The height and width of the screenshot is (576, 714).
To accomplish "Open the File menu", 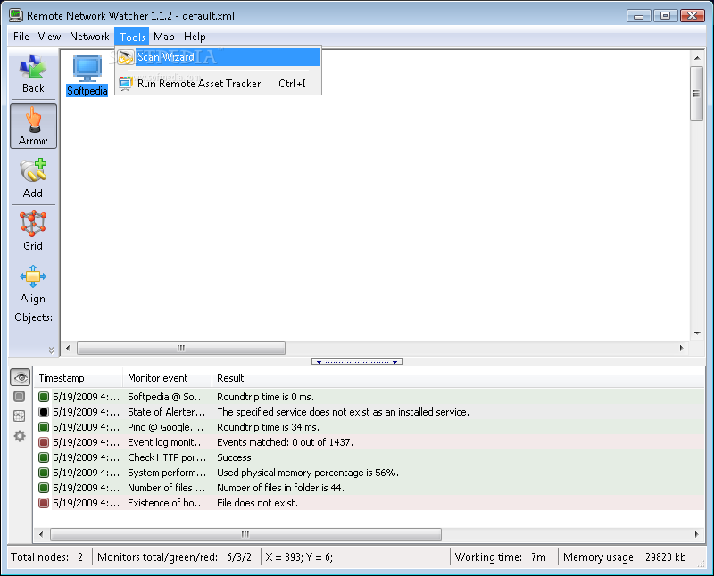I will pos(21,37).
